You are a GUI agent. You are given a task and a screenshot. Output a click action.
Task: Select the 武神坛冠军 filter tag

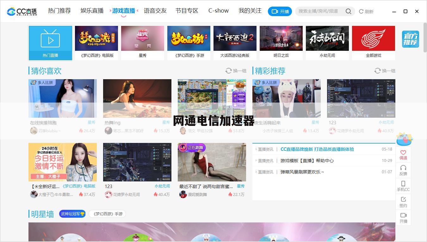click(72, 214)
